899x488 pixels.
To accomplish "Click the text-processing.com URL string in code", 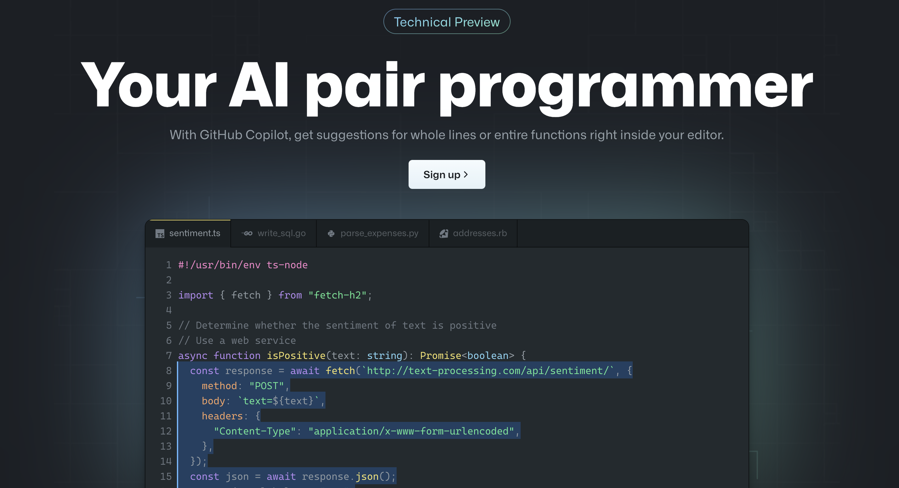I will [487, 370].
